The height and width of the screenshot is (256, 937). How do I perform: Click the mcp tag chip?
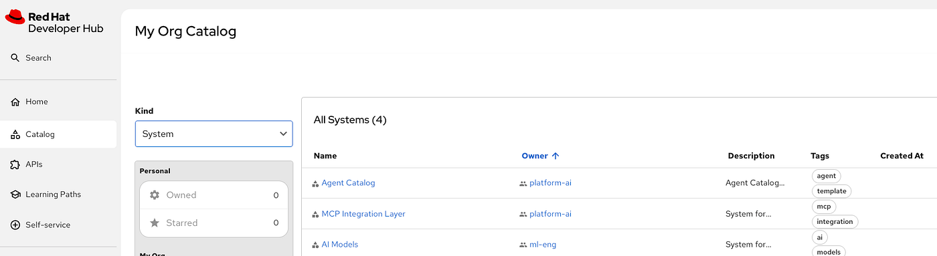pos(824,207)
